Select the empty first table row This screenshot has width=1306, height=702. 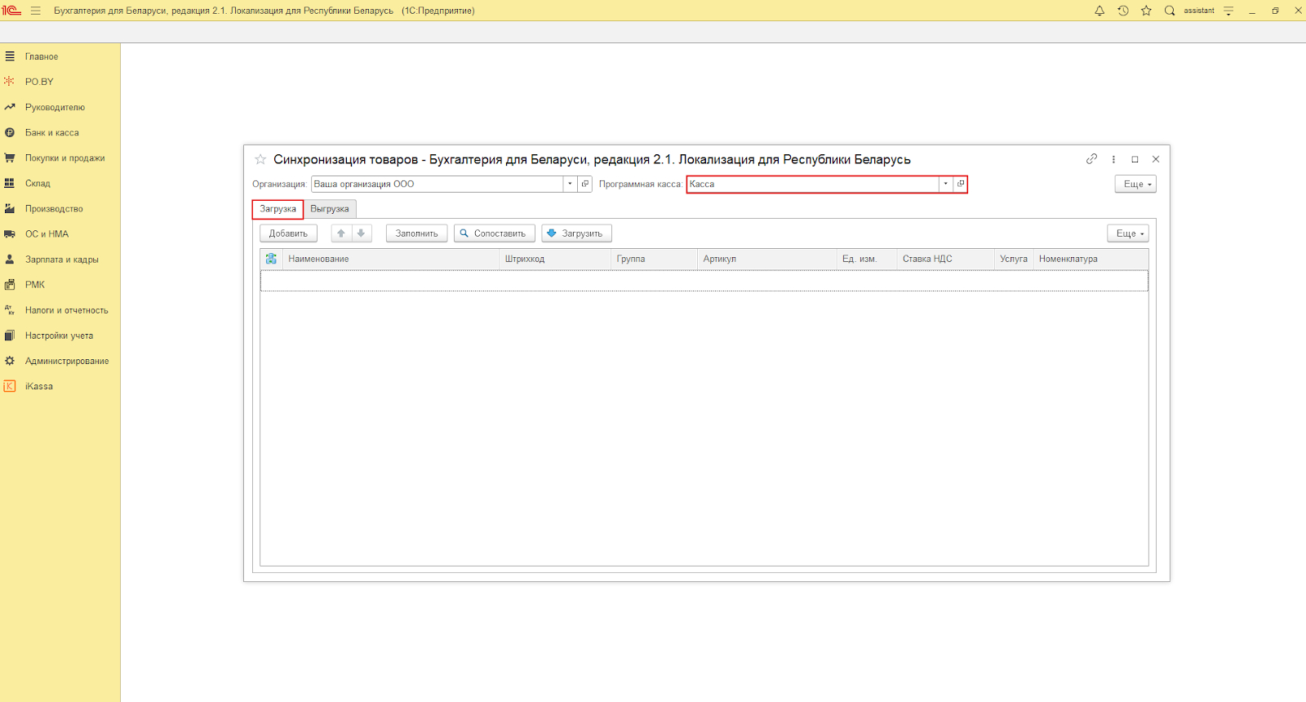coord(704,281)
